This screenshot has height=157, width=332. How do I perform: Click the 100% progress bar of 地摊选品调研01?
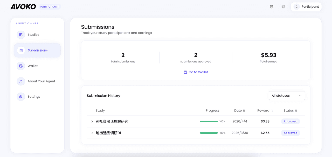[209, 133]
